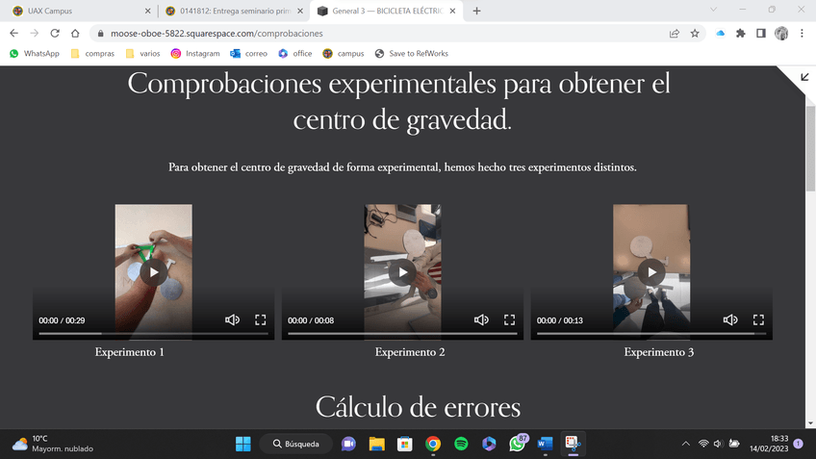Mute the Experimento 1 video

pyautogui.click(x=232, y=319)
